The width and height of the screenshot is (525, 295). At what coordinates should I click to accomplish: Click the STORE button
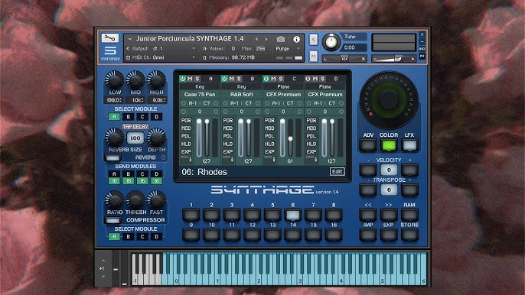click(x=409, y=235)
